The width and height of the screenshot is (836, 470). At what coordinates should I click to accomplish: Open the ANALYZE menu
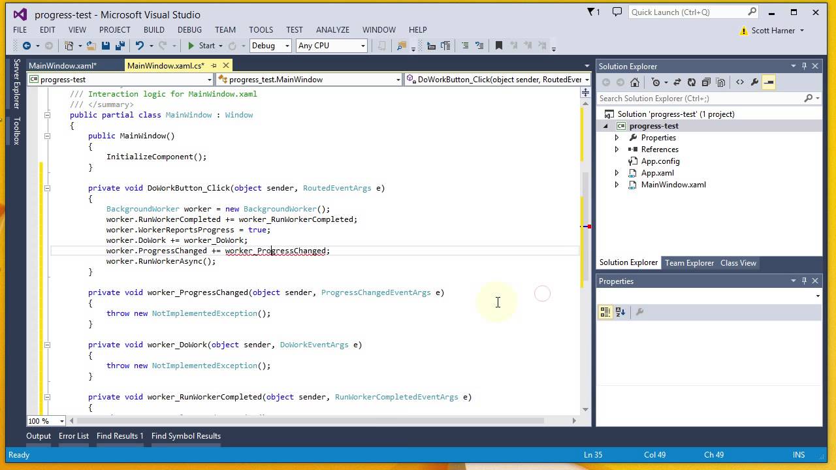point(332,29)
